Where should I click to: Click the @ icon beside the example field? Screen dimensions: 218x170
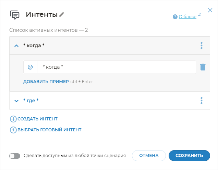pos(30,67)
